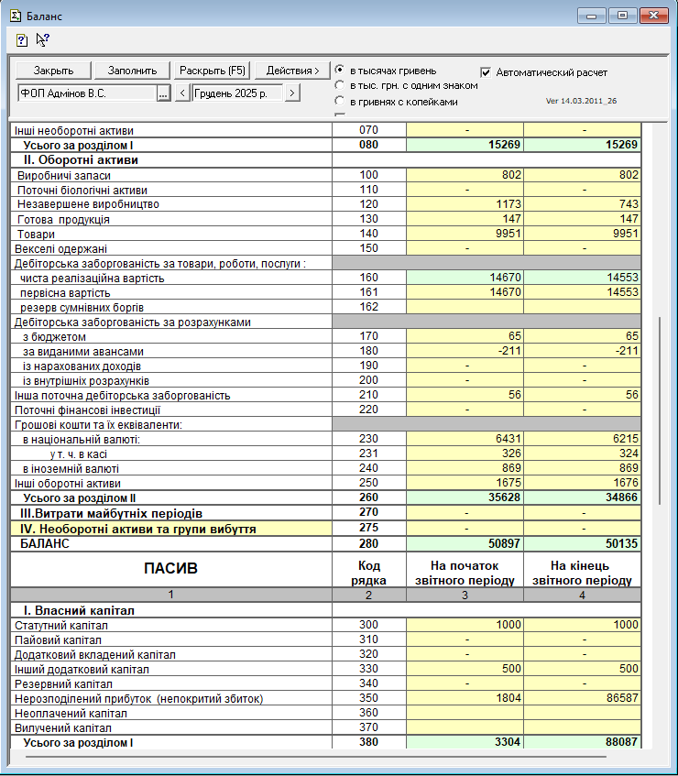The height and width of the screenshot is (776, 678).
Task: Select Товари start-of-period cell 9951
Action: pos(464,234)
